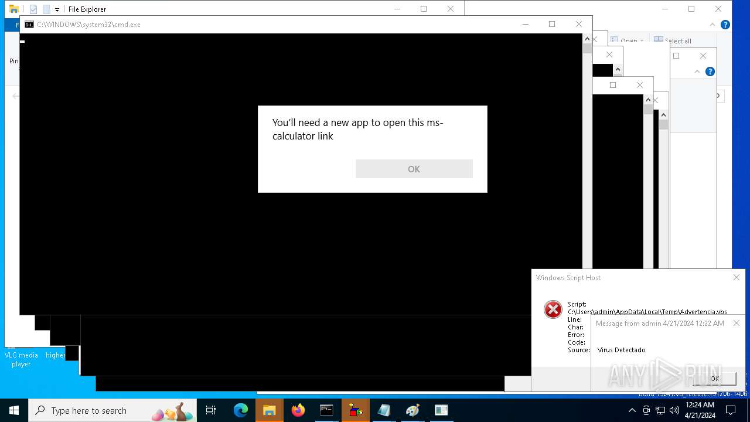Maximize the third background cmd window
This screenshot has width=750, height=422.
[x=613, y=85]
